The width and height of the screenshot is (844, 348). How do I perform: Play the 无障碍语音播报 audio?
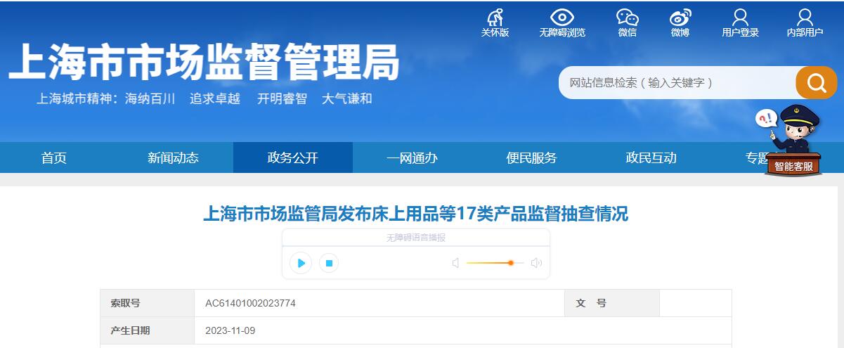pos(301,263)
